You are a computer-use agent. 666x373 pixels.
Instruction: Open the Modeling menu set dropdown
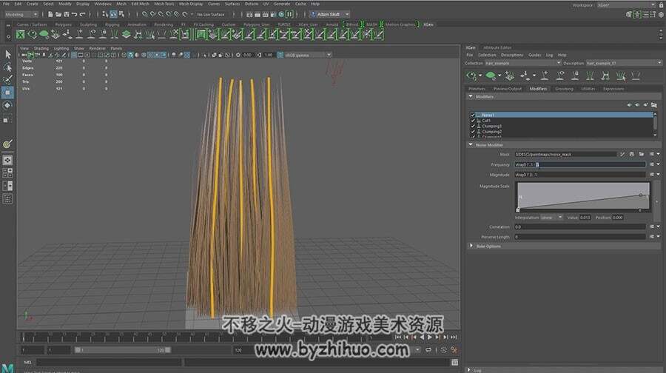point(21,15)
